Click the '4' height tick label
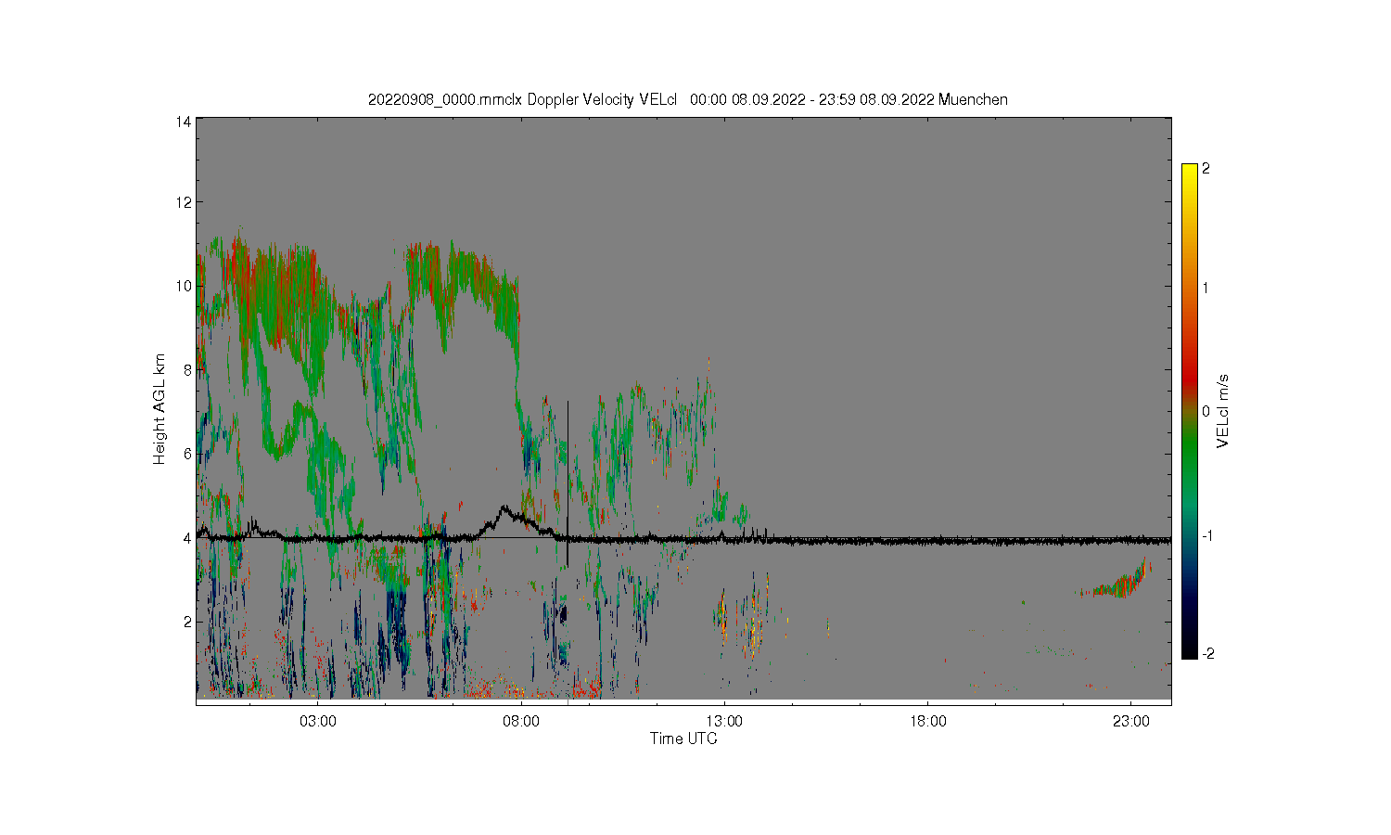Image resolution: width=1391 pixels, height=835 pixels. pyautogui.click(x=187, y=537)
